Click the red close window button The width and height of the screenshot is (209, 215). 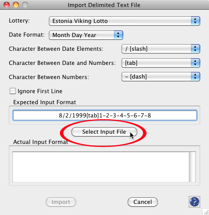point(7,5)
